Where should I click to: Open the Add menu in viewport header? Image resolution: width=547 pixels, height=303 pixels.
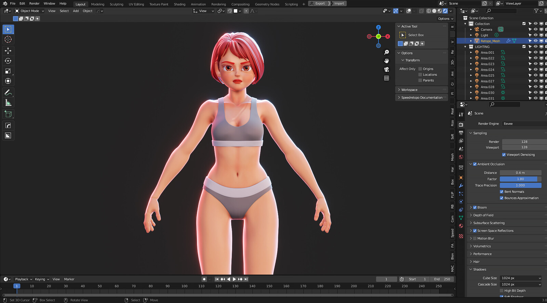(76, 11)
